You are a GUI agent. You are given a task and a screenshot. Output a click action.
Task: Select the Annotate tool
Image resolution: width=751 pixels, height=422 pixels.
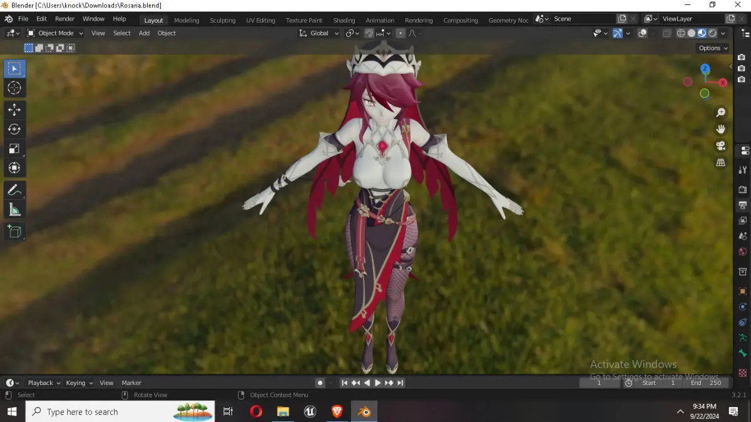point(14,190)
